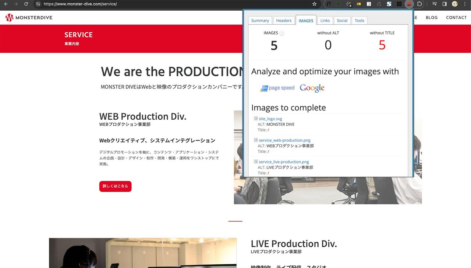The height and width of the screenshot is (268, 471).
Task: Open the service_live-production.png link
Action: coord(284,162)
